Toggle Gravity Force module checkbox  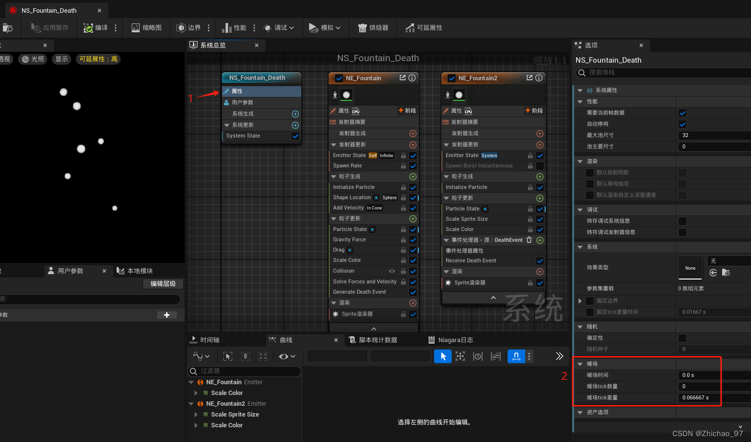pos(413,240)
